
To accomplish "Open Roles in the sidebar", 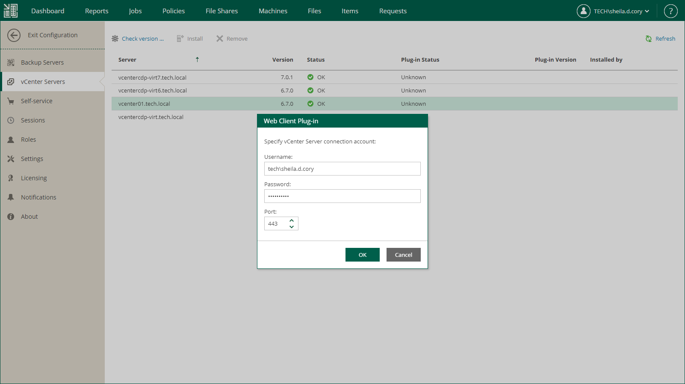I will (x=53, y=140).
